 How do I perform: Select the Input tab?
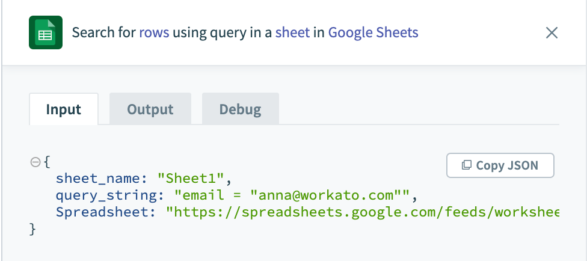[x=63, y=109]
